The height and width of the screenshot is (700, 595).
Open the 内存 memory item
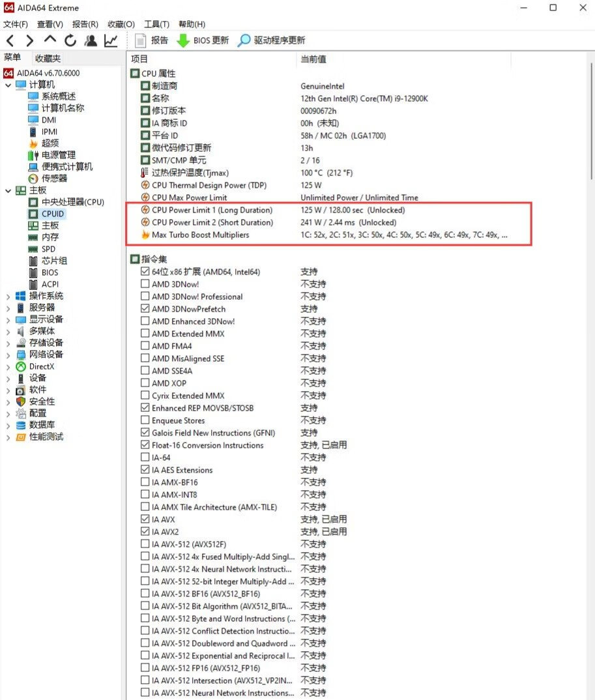click(50, 237)
